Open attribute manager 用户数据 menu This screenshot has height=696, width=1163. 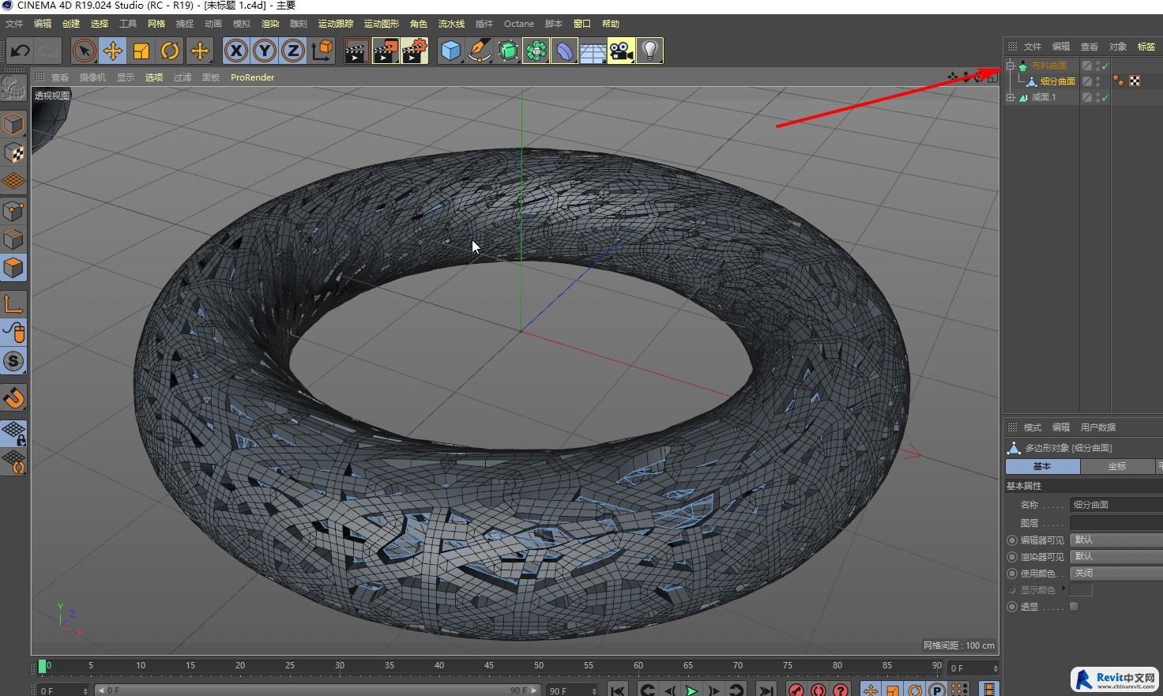1098,427
